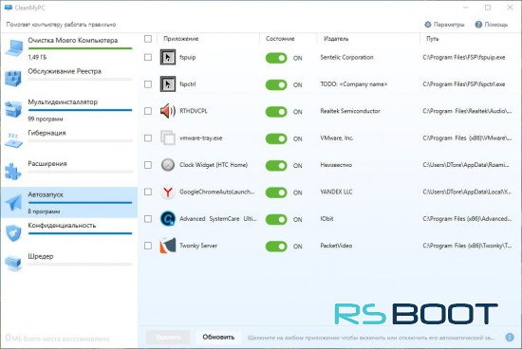Click the Обновить button
Image resolution: width=522 pixels, height=349 pixels.
pos(218,337)
